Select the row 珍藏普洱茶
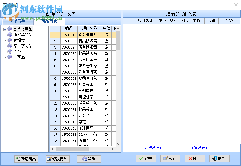 tap(83, 78)
